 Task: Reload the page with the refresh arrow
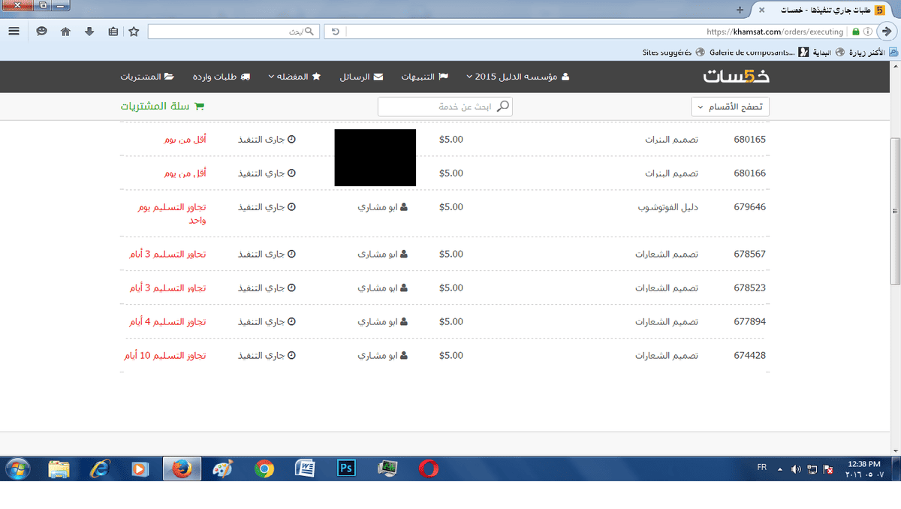point(335,32)
